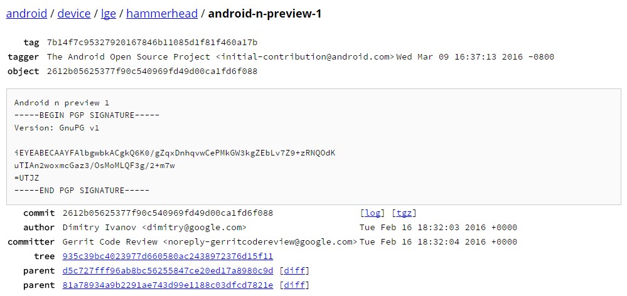This screenshot has height=296, width=627.
Task: Navigate to the hammerhead breadcrumb link
Action: click(162, 14)
